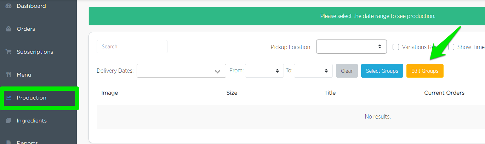Image resolution: width=485 pixels, height=144 pixels.
Task: Enable the Variations checkbox
Action: (396, 47)
